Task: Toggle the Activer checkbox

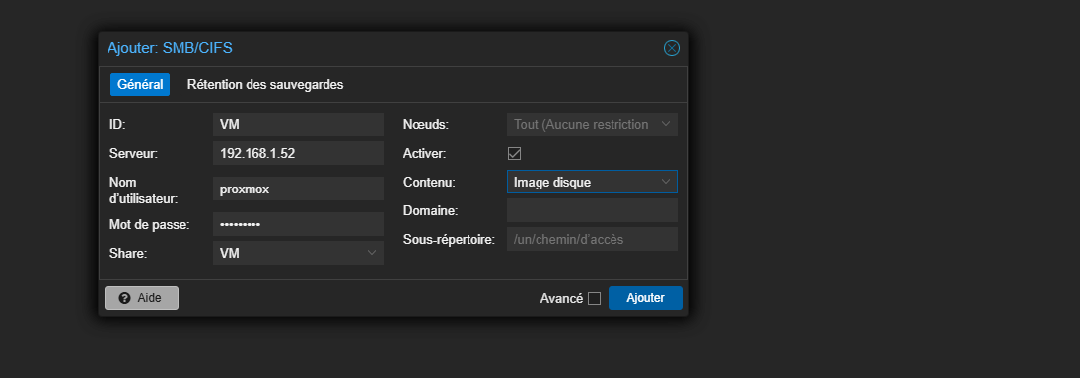Action: pyautogui.click(x=514, y=153)
